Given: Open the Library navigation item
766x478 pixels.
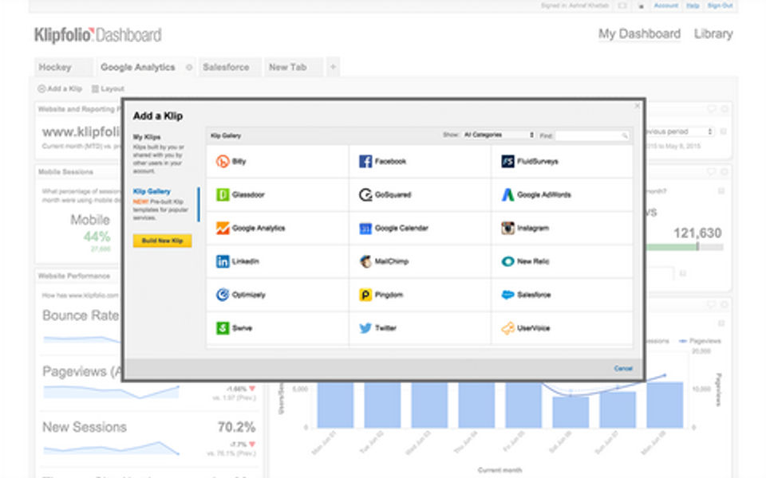Looking at the screenshot, I should pyautogui.click(x=713, y=33).
